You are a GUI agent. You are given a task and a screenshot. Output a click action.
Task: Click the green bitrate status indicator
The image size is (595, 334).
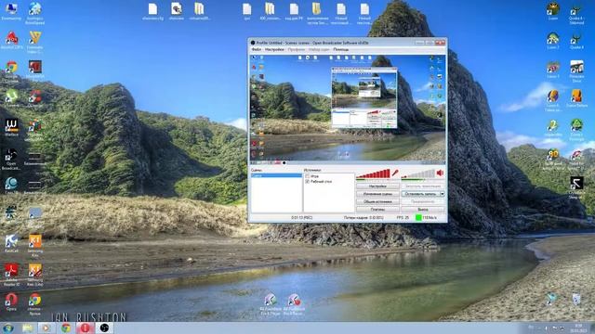click(418, 218)
